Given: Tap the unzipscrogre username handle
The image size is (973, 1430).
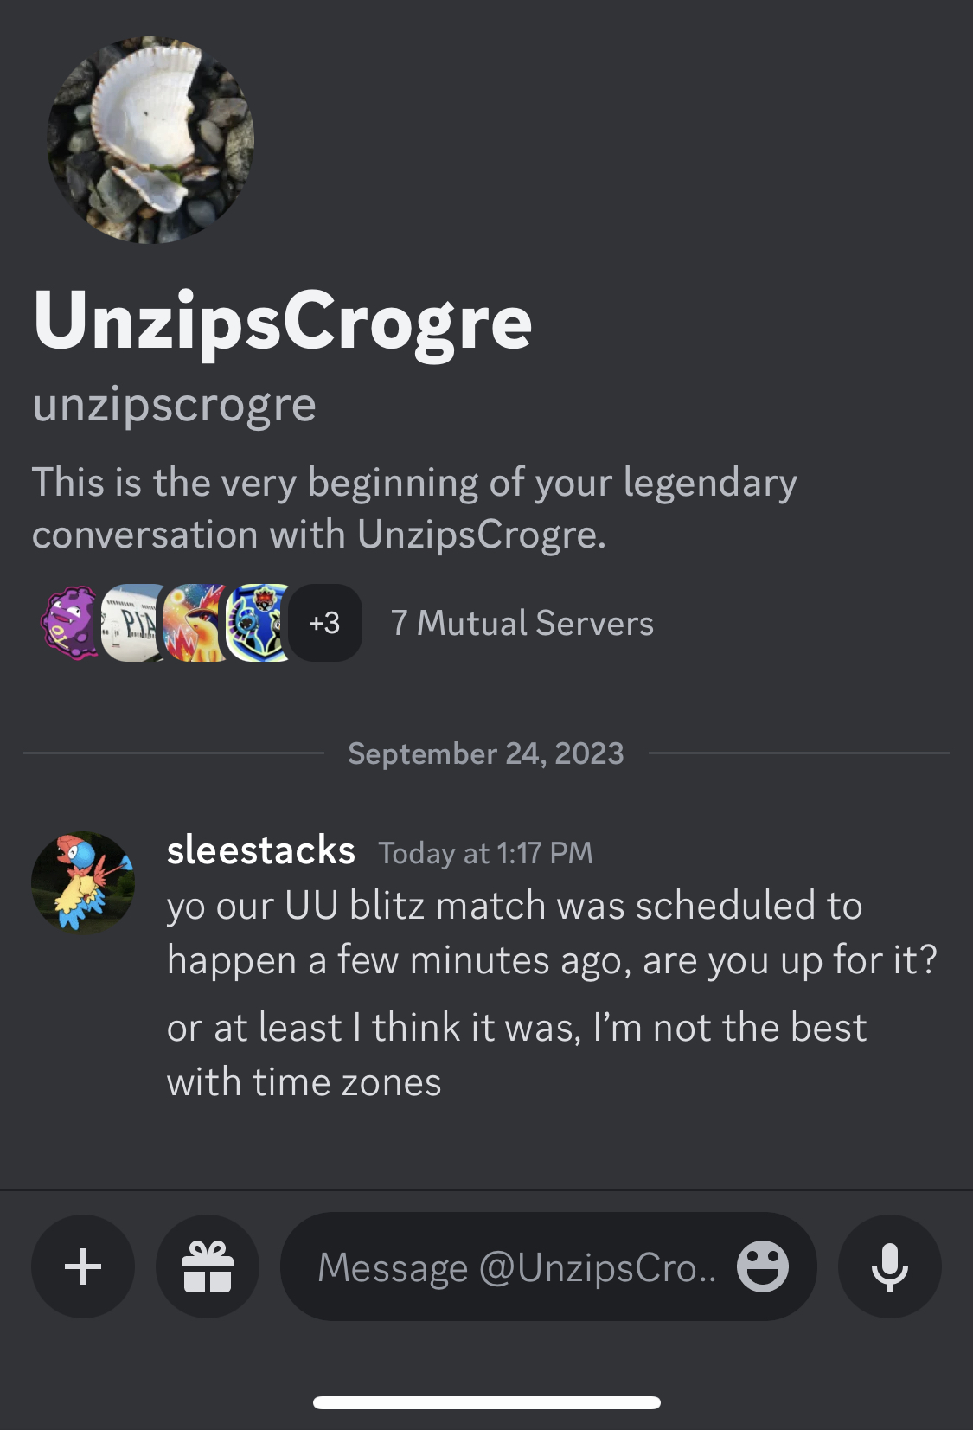Looking at the screenshot, I should (x=175, y=404).
